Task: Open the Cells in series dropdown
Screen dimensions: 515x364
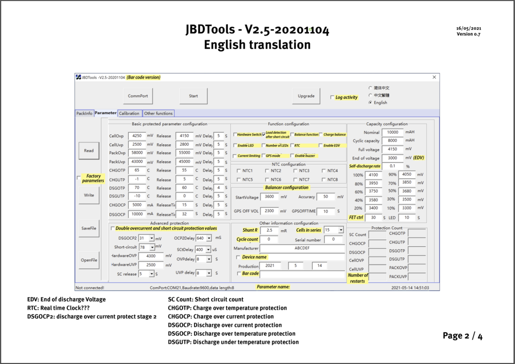Action: pyautogui.click(x=341, y=230)
